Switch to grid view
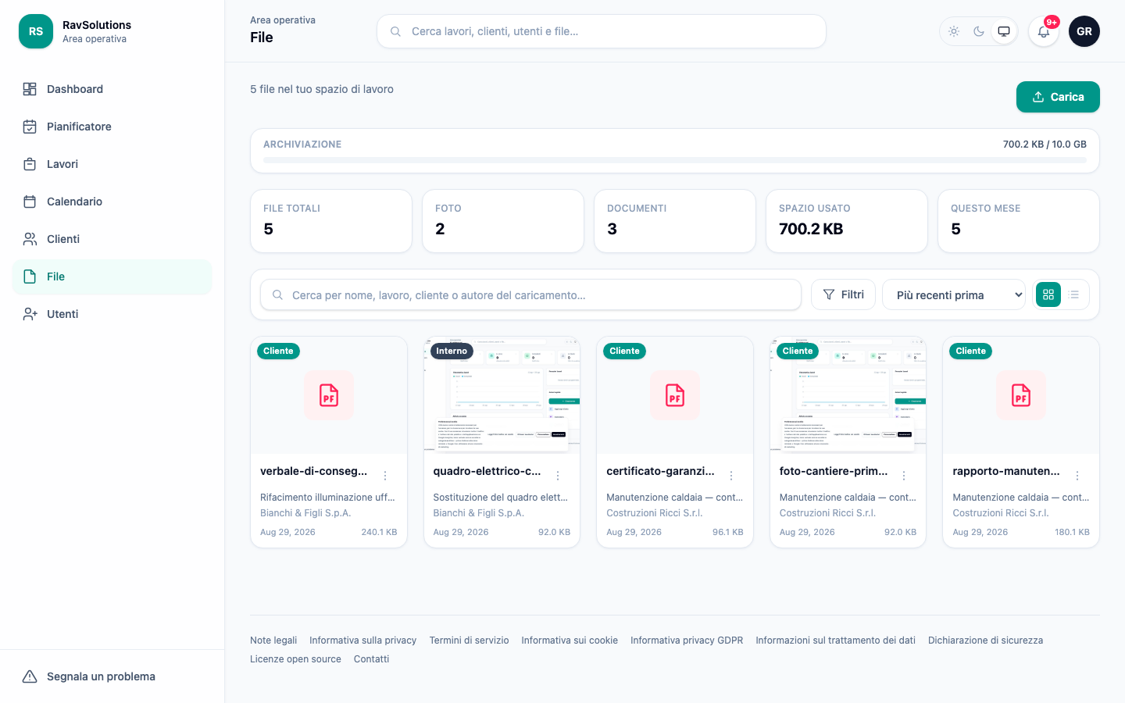This screenshot has height=703, width=1125. click(1048, 294)
